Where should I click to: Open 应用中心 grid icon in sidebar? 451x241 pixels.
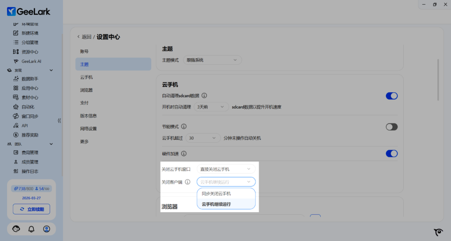(16, 88)
